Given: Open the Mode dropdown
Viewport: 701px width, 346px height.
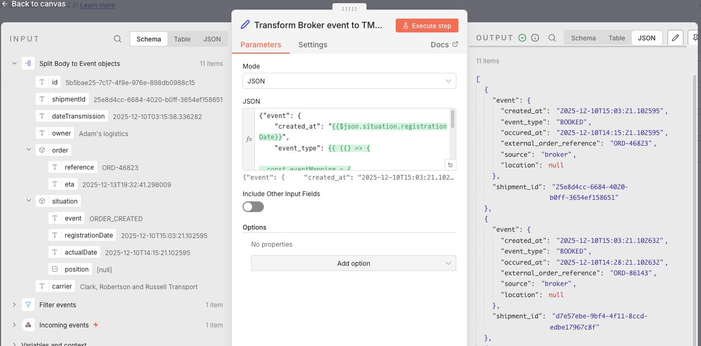Looking at the screenshot, I should point(349,81).
